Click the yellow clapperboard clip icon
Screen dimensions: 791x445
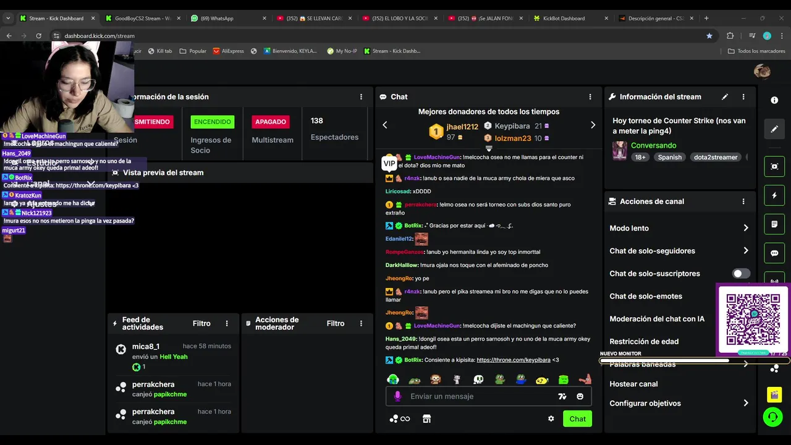coord(774,394)
